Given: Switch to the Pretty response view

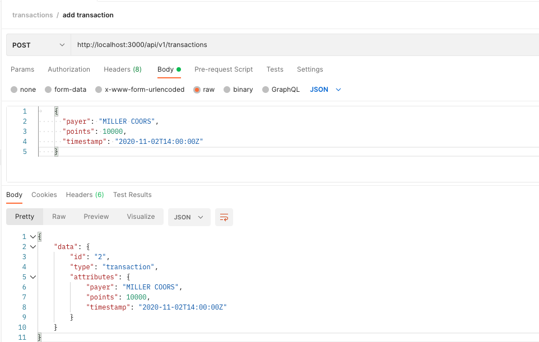Looking at the screenshot, I should (x=25, y=217).
